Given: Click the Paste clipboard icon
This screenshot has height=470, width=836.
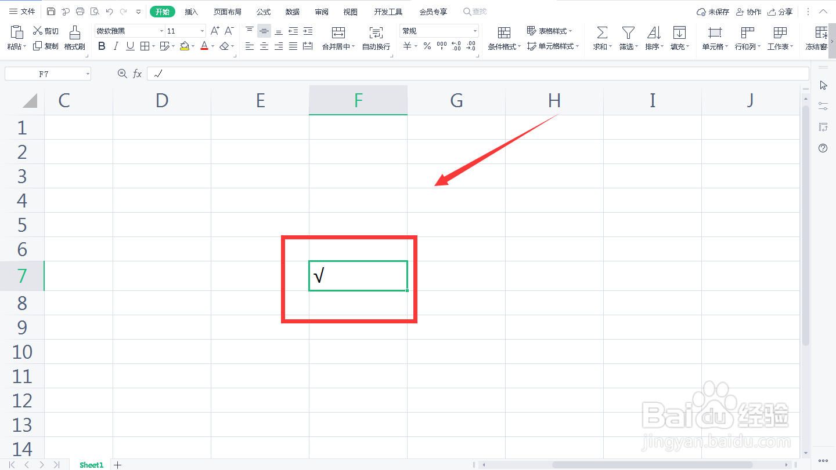Looking at the screenshot, I should click(16, 32).
